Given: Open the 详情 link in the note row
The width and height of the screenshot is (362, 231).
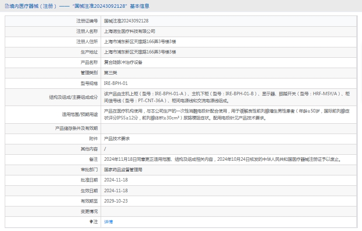Looking at the screenshot, I should click(108, 222).
